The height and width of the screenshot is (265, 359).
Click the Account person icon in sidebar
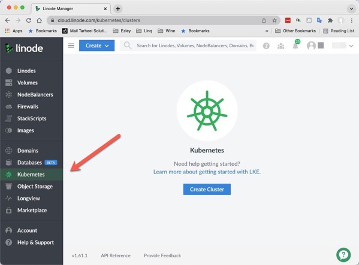pyautogui.click(x=9, y=230)
